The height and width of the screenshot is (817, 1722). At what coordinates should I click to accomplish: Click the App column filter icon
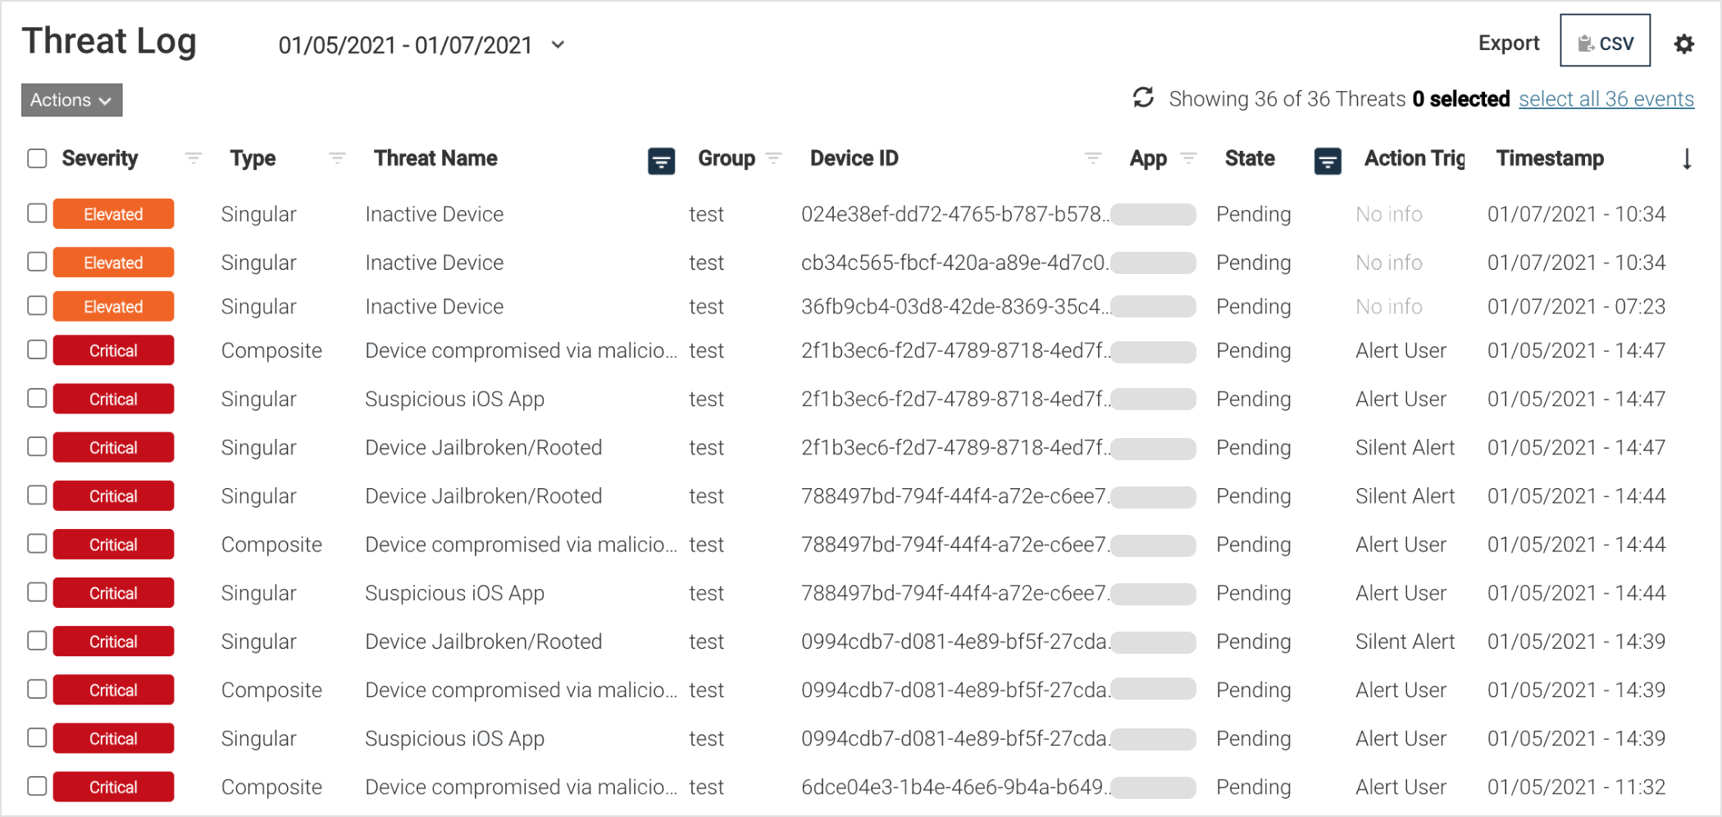(1187, 159)
